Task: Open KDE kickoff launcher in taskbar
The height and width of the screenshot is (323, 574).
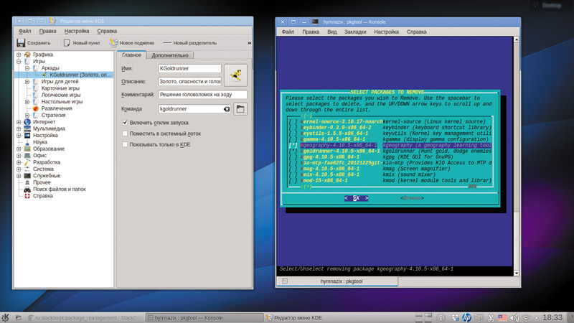Action: click(5, 317)
